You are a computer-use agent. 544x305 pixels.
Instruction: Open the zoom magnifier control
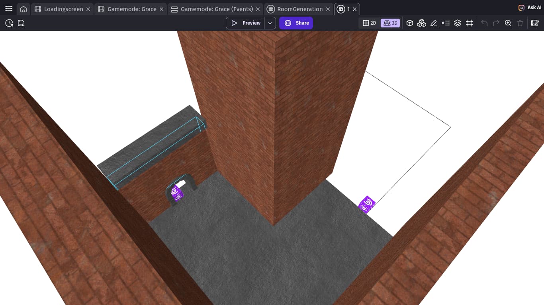pyautogui.click(x=508, y=23)
